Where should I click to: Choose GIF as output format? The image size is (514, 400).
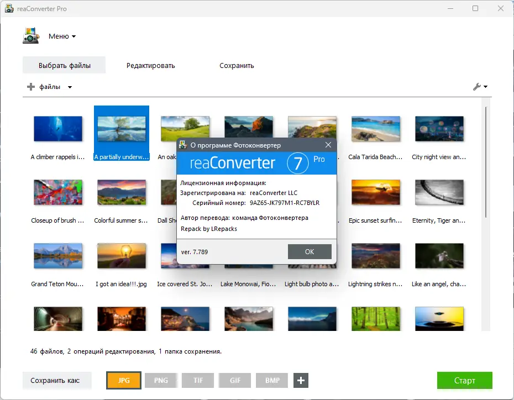235,380
